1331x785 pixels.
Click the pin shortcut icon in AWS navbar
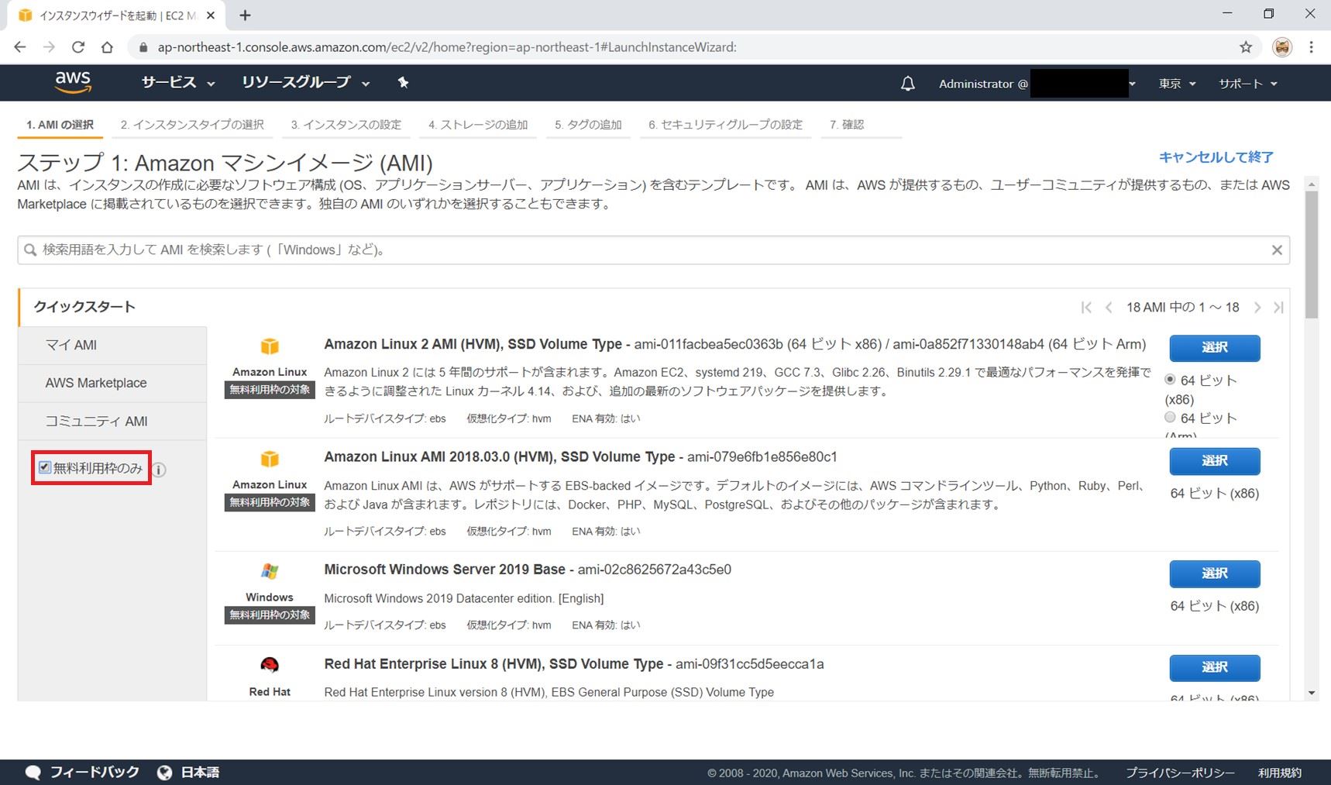coord(403,82)
